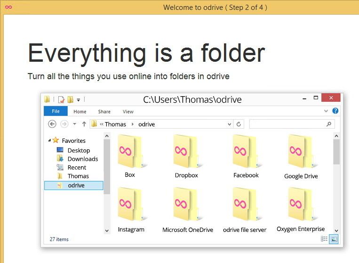The height and width of the screenshot is (263, 359).
Task: Click the '27 items' status text
Action: tap(59, 239)
